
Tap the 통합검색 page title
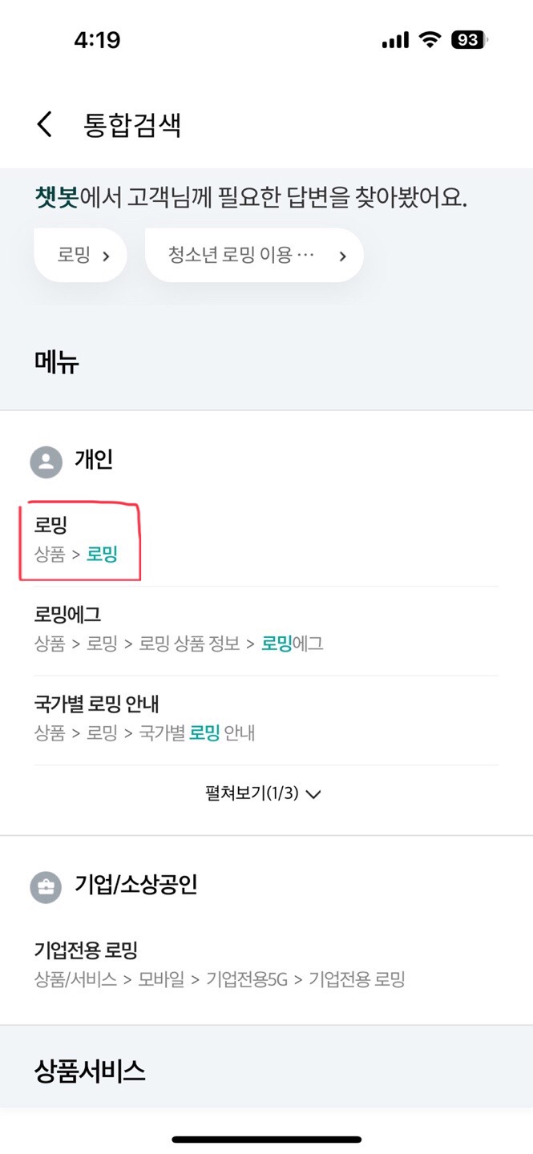[132, 125]
